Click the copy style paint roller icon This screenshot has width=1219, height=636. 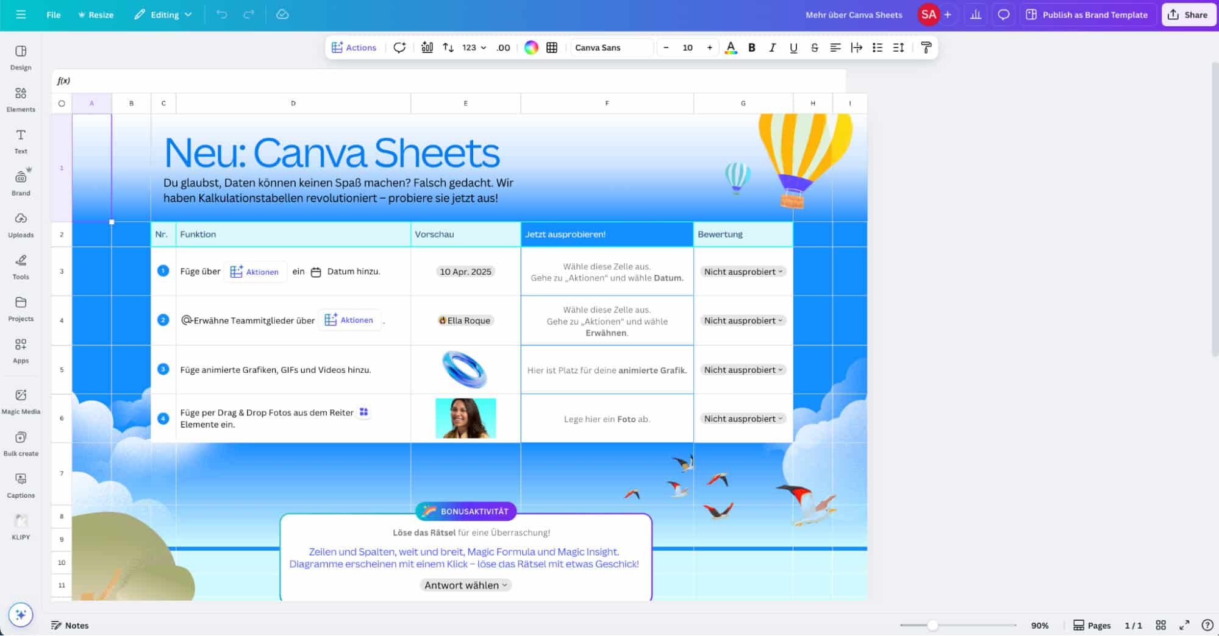926,48
